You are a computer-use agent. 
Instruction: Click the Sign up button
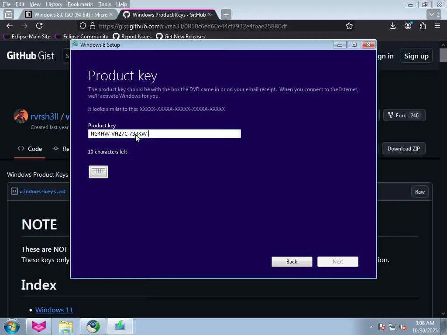coord(416,56)
